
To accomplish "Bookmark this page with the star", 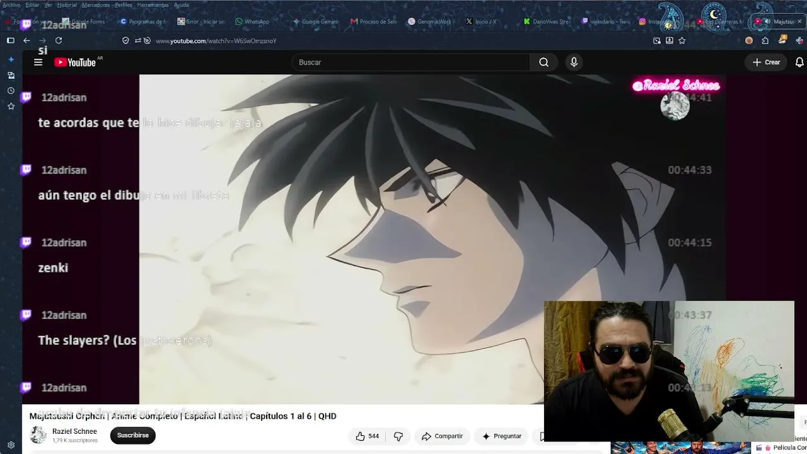I will pyautogui.click(x=682, y=40).
